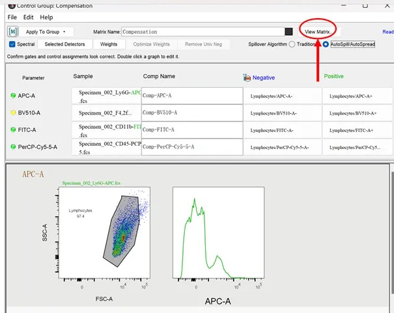This screenshot has width=394, height=313.
Task: Click the application icon in the title bar
Action: click(x=4, y=5)
